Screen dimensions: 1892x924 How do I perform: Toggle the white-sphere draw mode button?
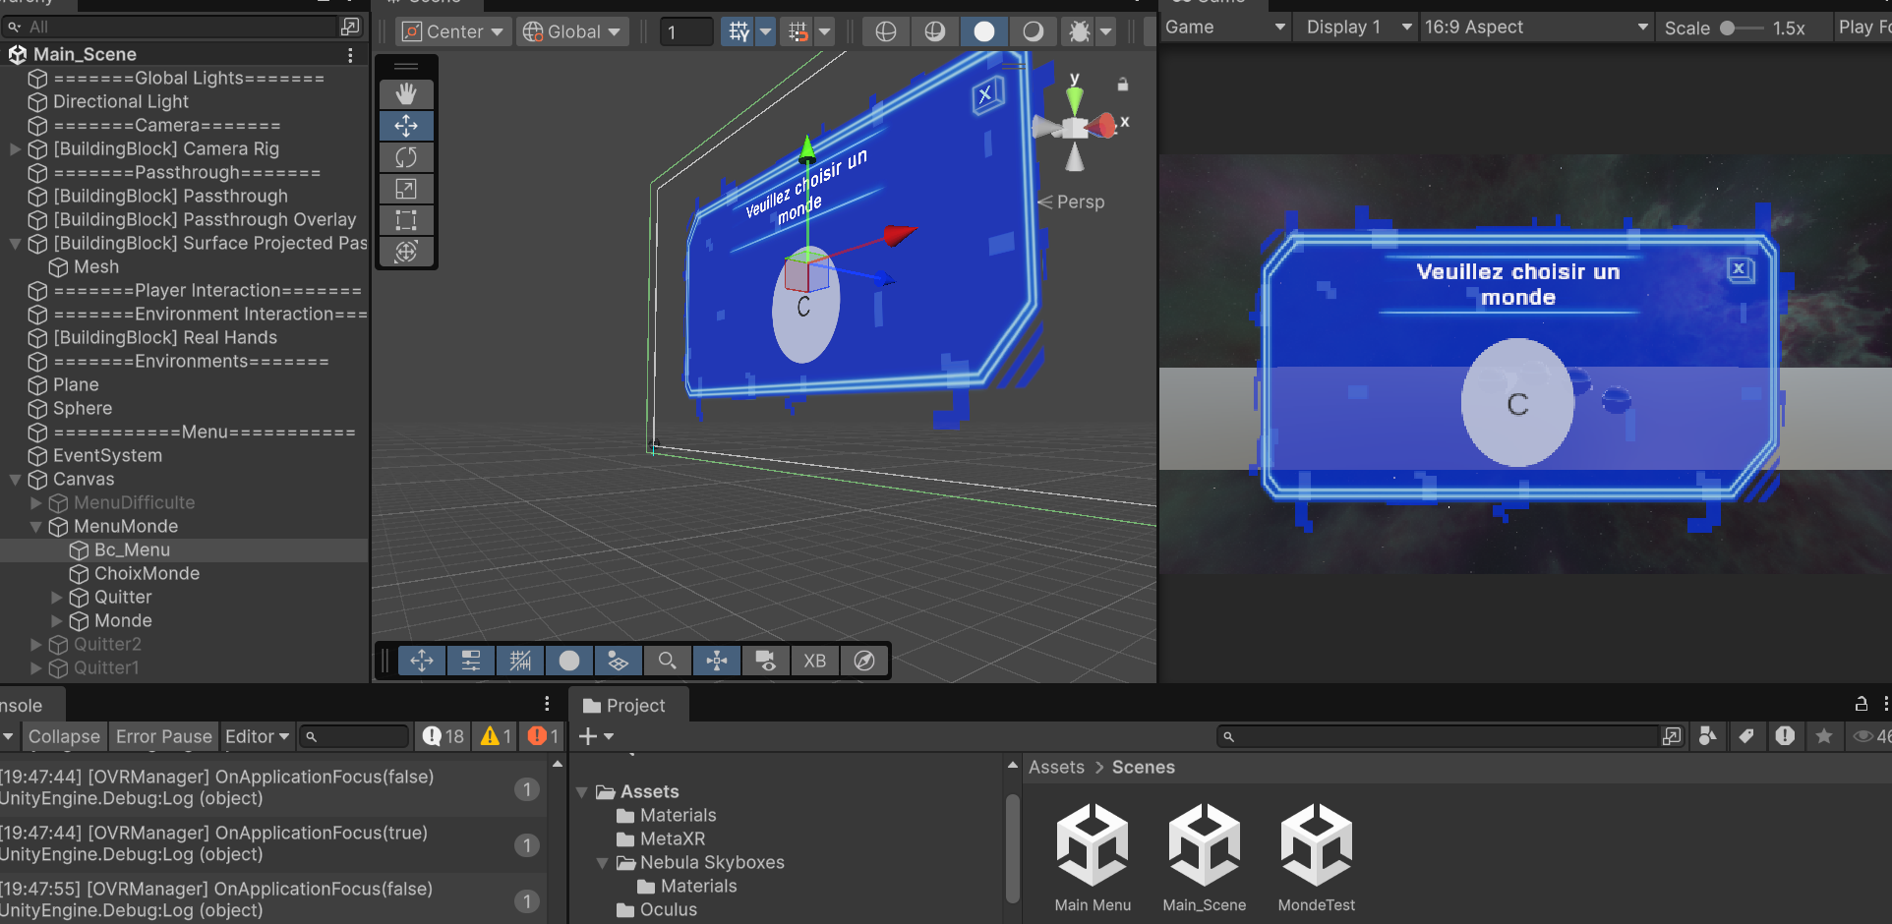[x=984, y=31]
